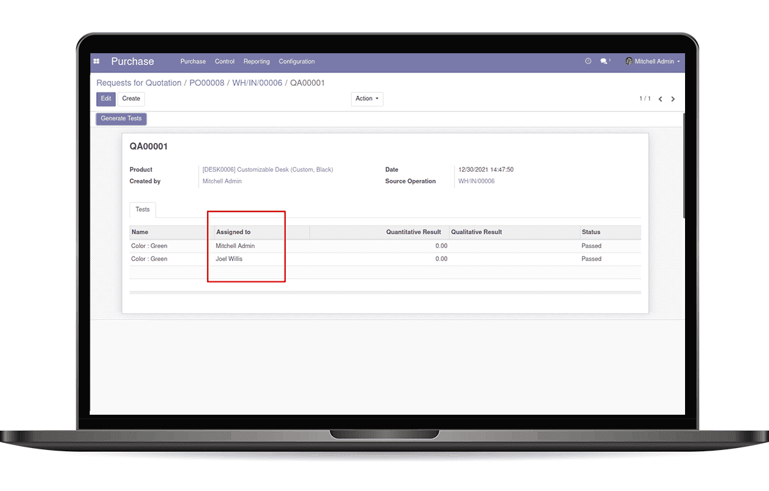769x491 pixels.
Task: Click the Create button
Action: 131,99
